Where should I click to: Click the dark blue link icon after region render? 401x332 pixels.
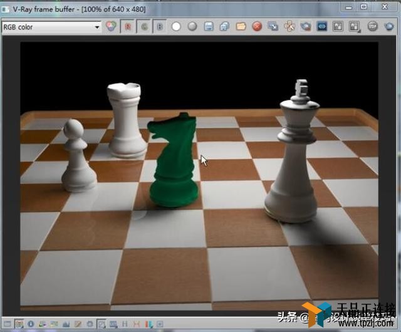(x=321, y=26)
